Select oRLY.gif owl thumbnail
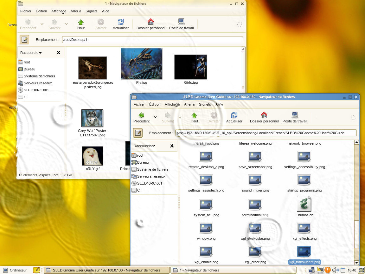The image size is (365, 274). [93, 156]
